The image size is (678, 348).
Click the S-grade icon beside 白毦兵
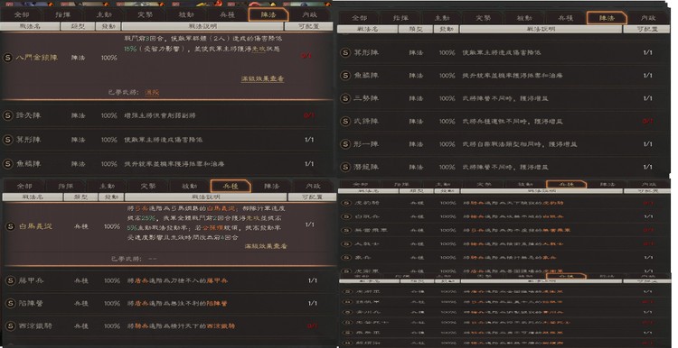346,216
